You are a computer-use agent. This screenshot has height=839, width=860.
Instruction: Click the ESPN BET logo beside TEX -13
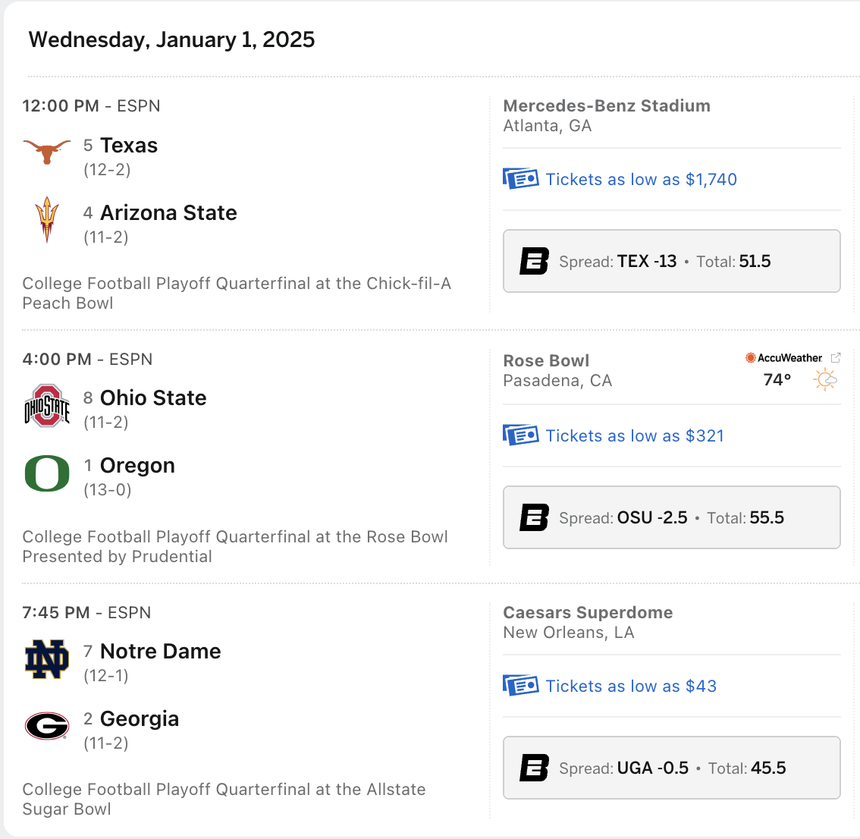point(534,261)
